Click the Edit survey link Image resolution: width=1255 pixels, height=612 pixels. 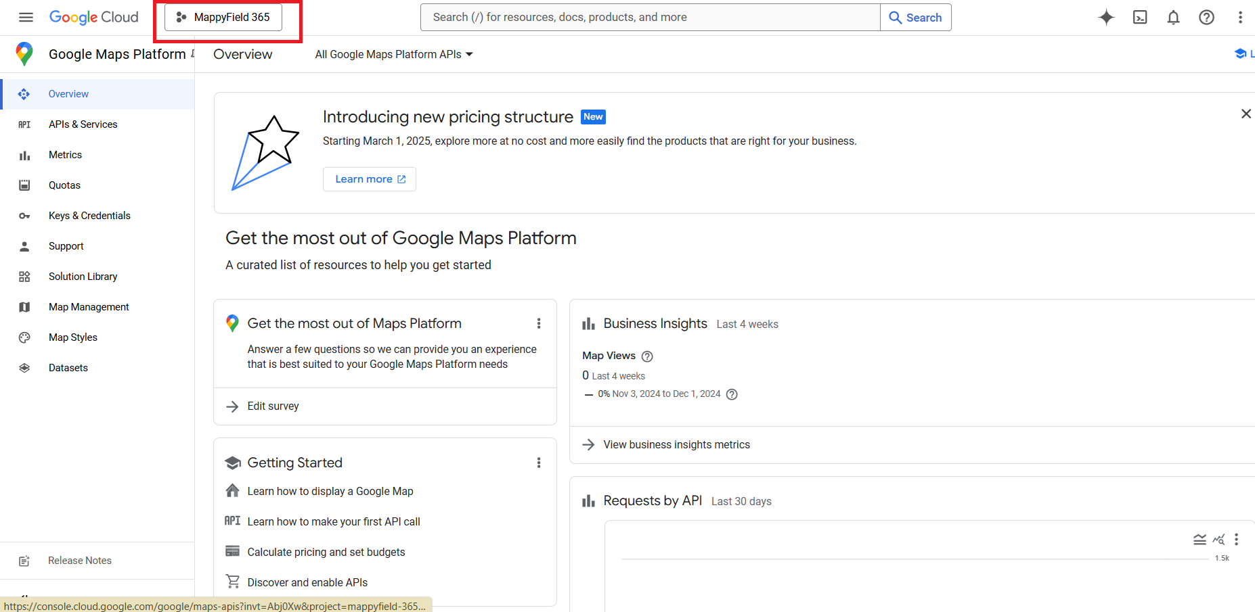click(273, 406)
